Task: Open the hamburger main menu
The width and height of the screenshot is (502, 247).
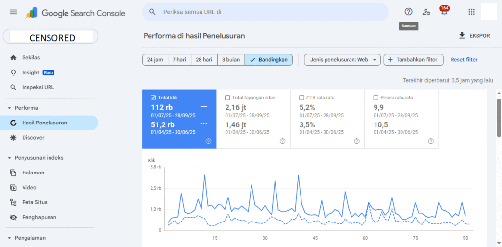Action: (13, 12)
